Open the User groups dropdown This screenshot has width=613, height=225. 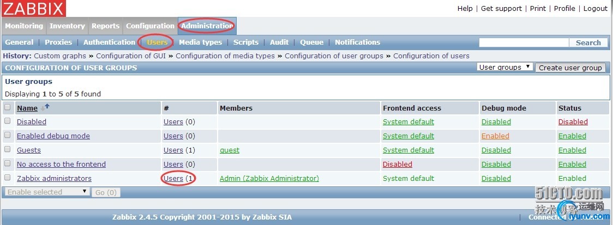(x=505, y=67)
